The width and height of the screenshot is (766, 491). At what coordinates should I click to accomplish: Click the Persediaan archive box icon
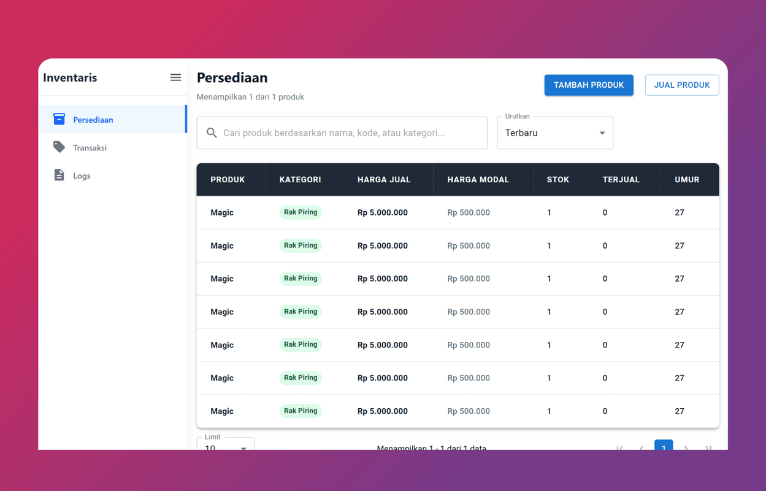pyautogui.click(x=59, y=119)
